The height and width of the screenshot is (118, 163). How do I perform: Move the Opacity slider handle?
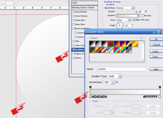click(136, 12)
